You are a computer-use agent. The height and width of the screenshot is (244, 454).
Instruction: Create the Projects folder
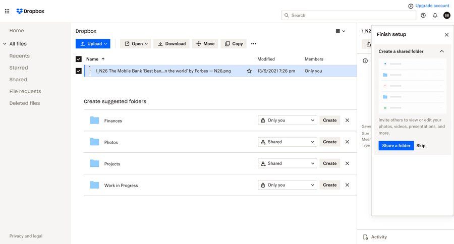[x=330, y=163]
